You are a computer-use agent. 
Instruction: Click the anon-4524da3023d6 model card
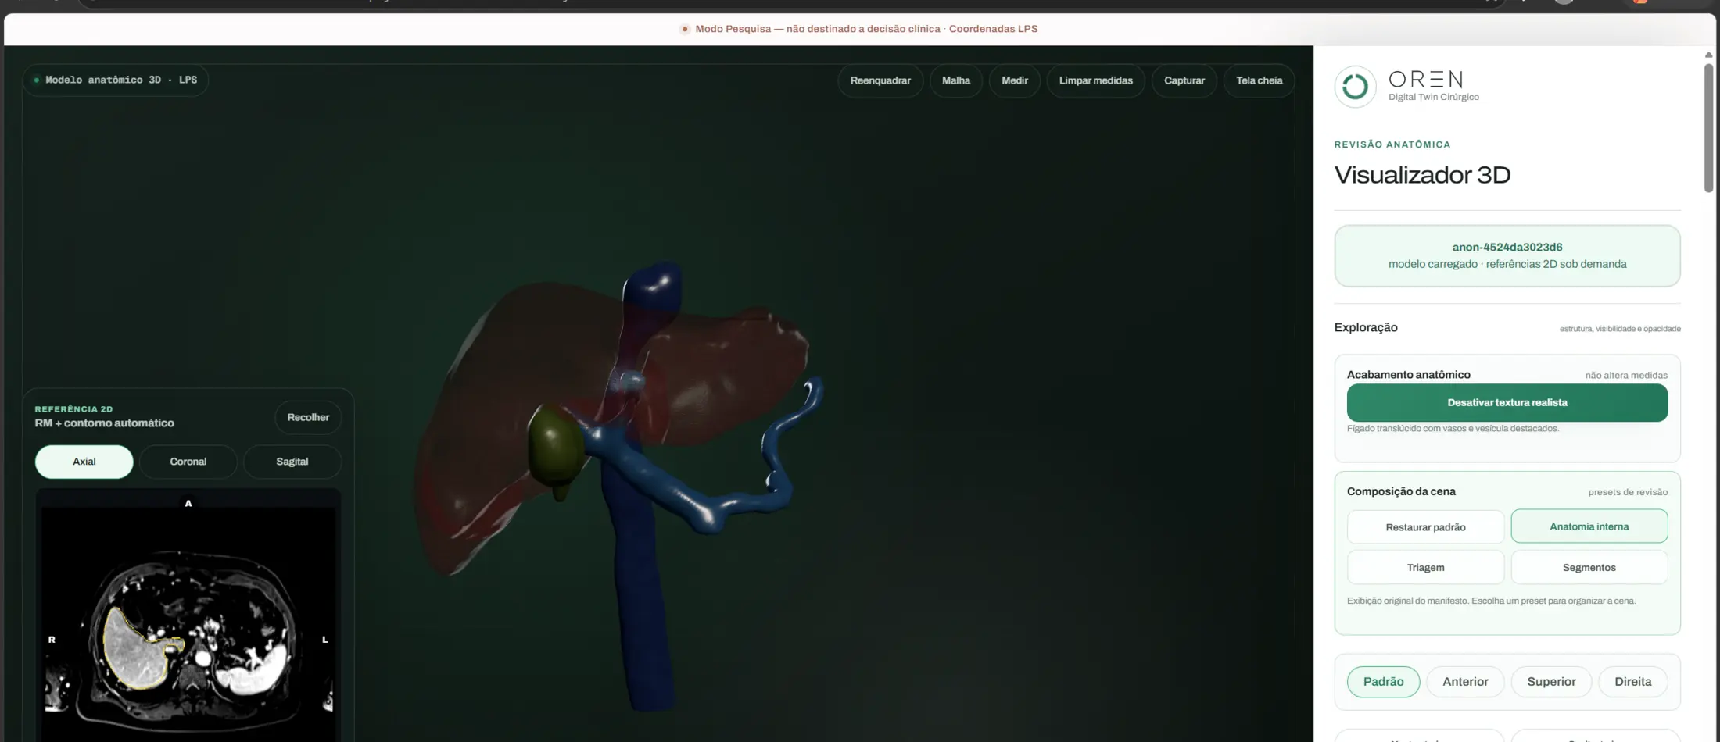tap(1507, 255)
